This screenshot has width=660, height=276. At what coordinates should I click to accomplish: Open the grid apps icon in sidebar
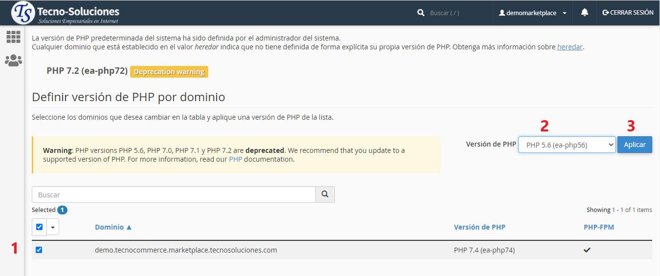pos(13,37)
